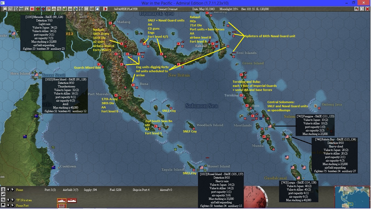Open the operations report with the OP icon
Image resolution: width=371 pixels, height=209 pixels.
point(86,9)
